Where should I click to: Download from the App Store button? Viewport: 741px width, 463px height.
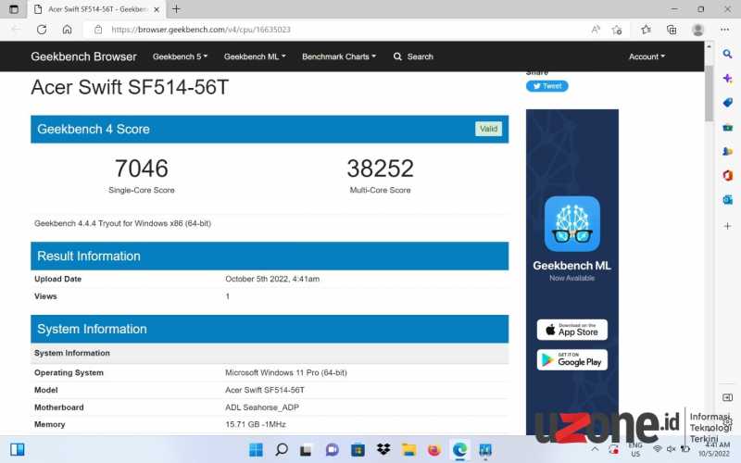[571, 330]
